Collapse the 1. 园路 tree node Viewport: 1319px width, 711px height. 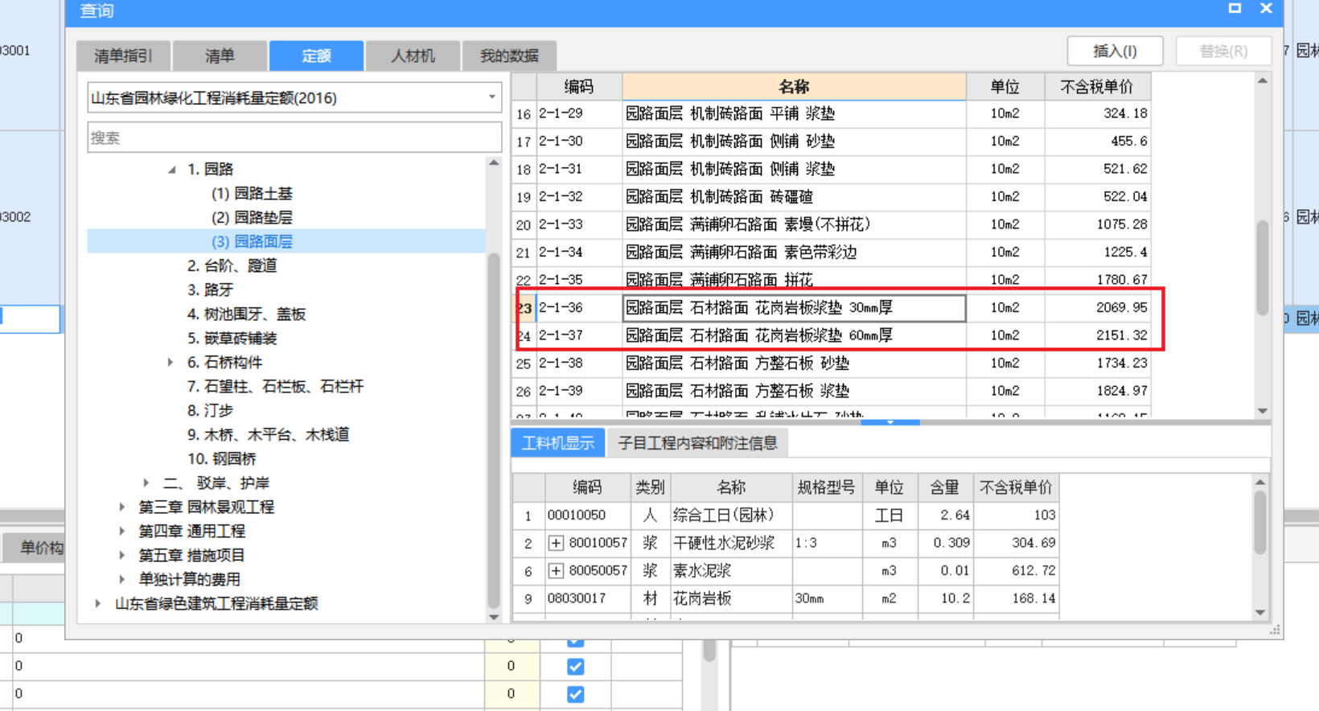coord(172,170)
